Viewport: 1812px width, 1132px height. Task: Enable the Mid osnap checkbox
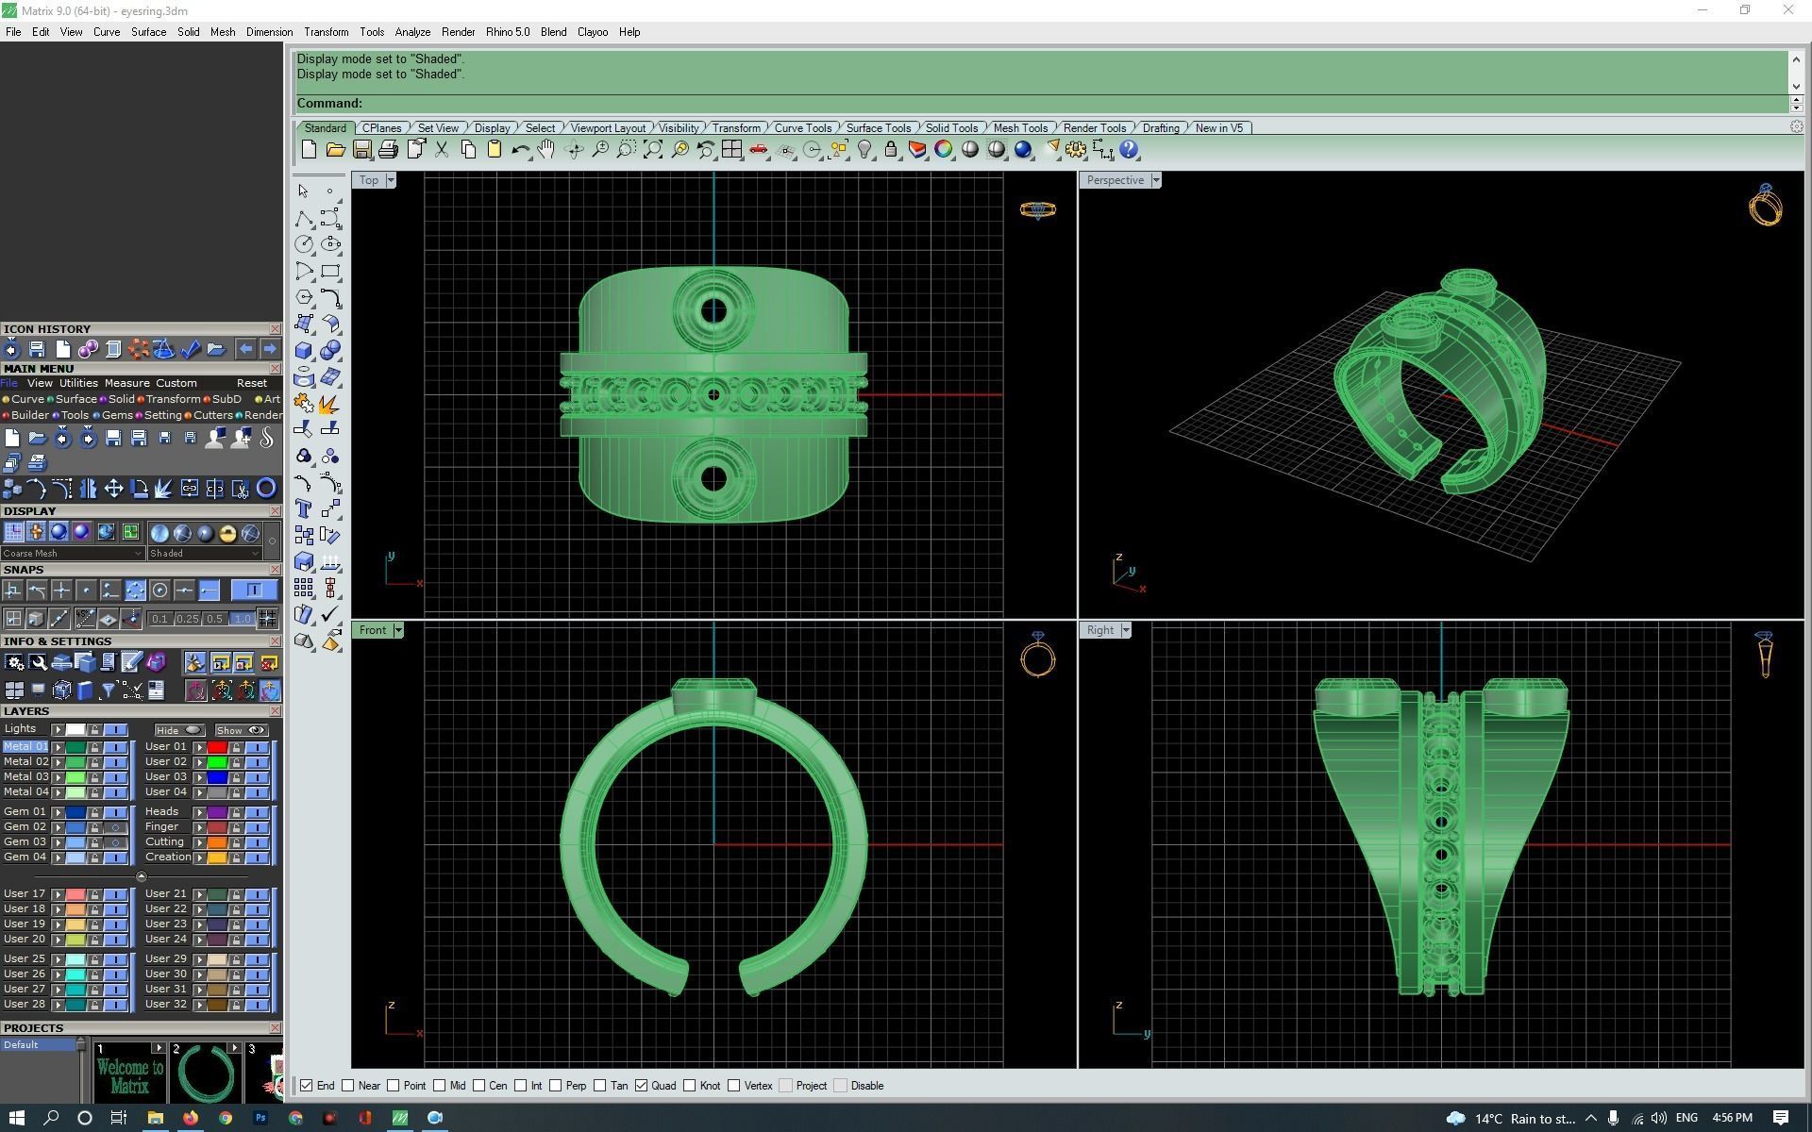coord(439,1086)
